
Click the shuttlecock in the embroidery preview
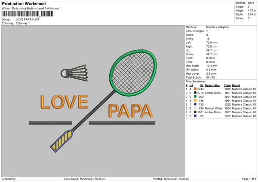[x=74, y=73]
